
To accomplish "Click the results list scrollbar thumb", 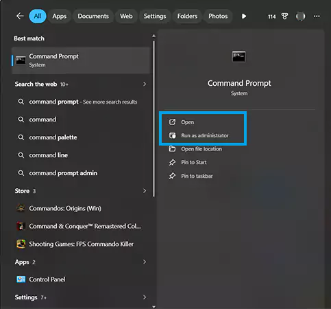I will 154,119.
